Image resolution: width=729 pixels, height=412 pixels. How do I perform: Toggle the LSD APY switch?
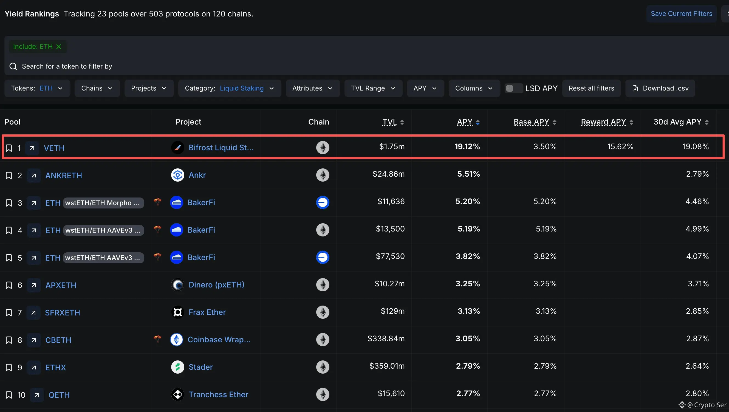513,88
